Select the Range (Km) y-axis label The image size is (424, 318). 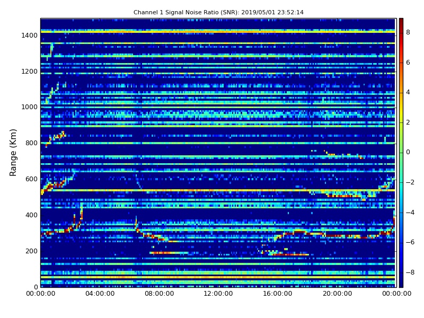point(13,153)
